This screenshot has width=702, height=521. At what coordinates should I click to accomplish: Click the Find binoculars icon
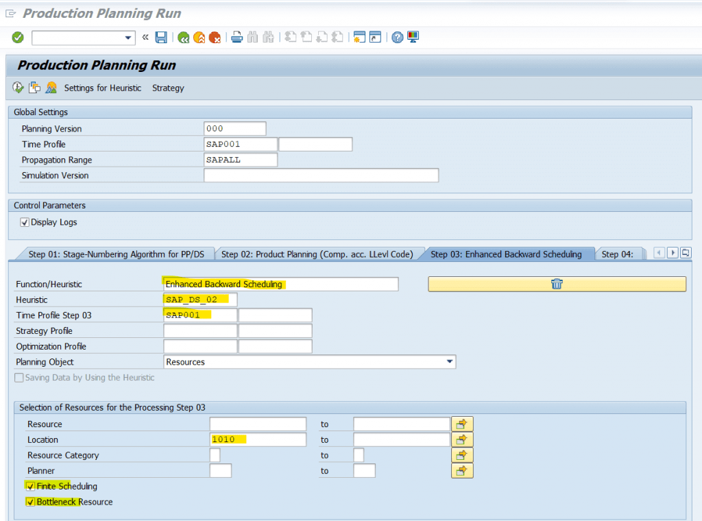(252, 38)
